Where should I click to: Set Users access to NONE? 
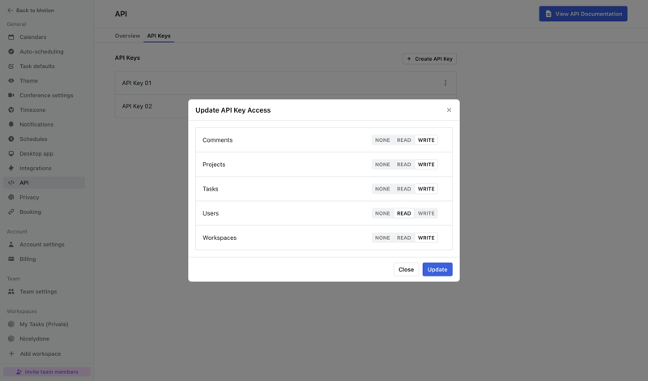[382, 213]
